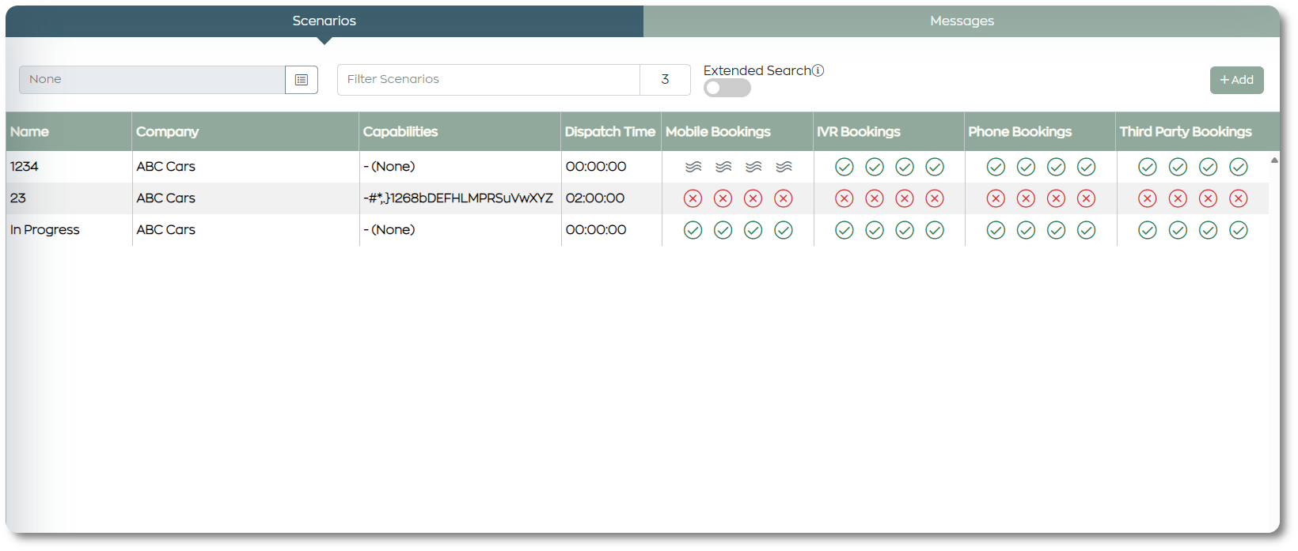Click second Third Party check in In Progress row

coord(1178,230)
